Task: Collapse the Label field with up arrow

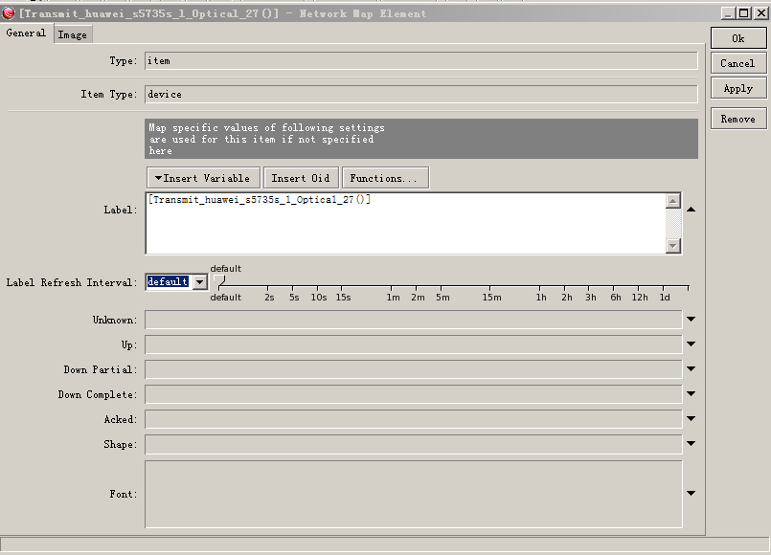Action: [691, 210]
